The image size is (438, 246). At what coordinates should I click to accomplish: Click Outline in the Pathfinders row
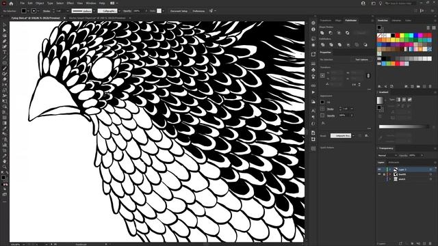pyautogui.click(x=357, y=44)
